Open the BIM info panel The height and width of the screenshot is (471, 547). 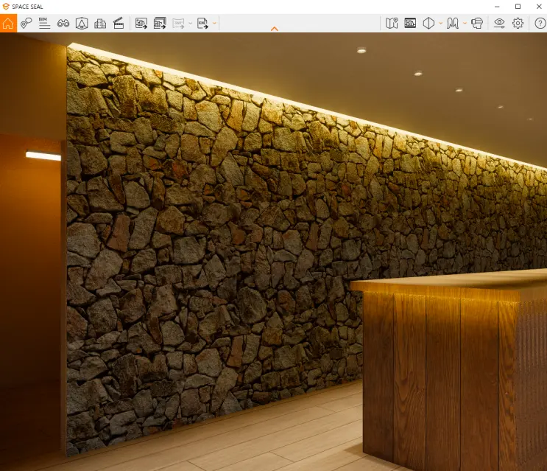44,24
